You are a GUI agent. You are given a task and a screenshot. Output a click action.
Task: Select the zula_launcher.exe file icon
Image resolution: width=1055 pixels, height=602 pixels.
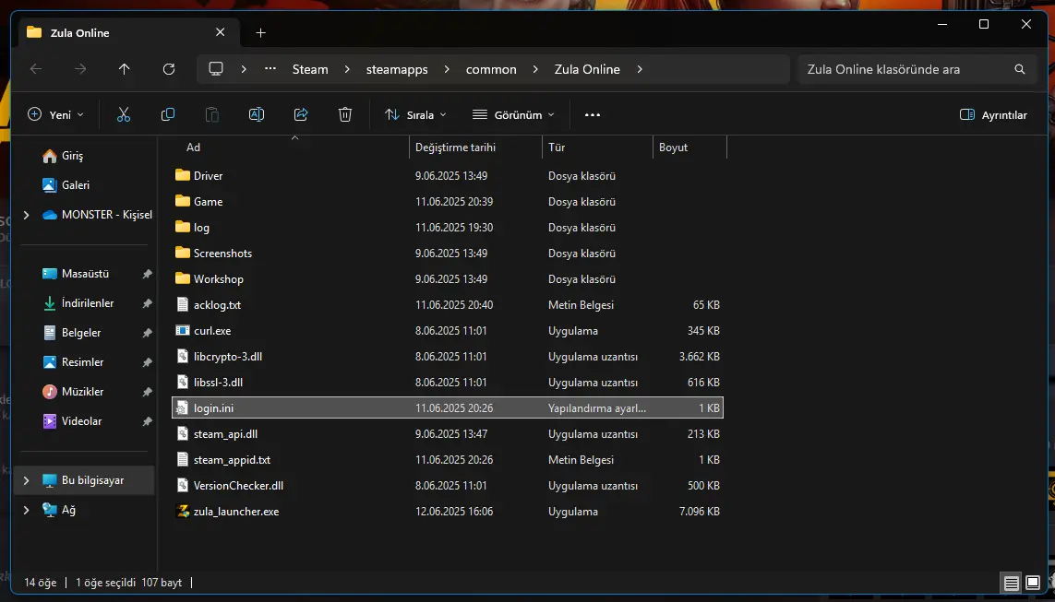tap(183, 512)
